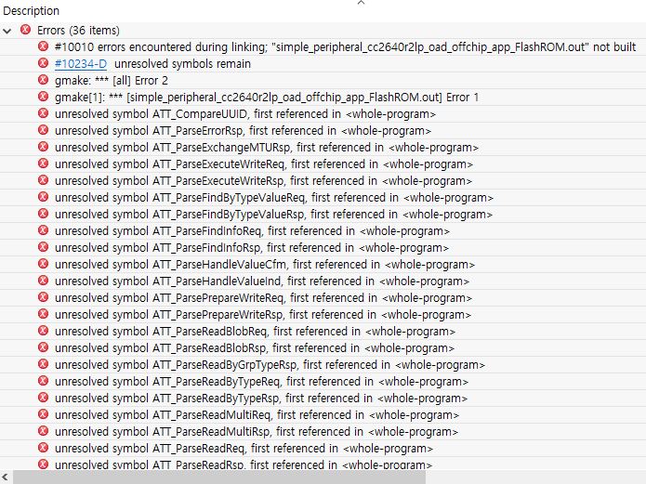The width and height of the screenshot is (646, 484).
Task: Select unresolved symbol ATT_ParseReadMultiReq row
Action: (257, 415)
